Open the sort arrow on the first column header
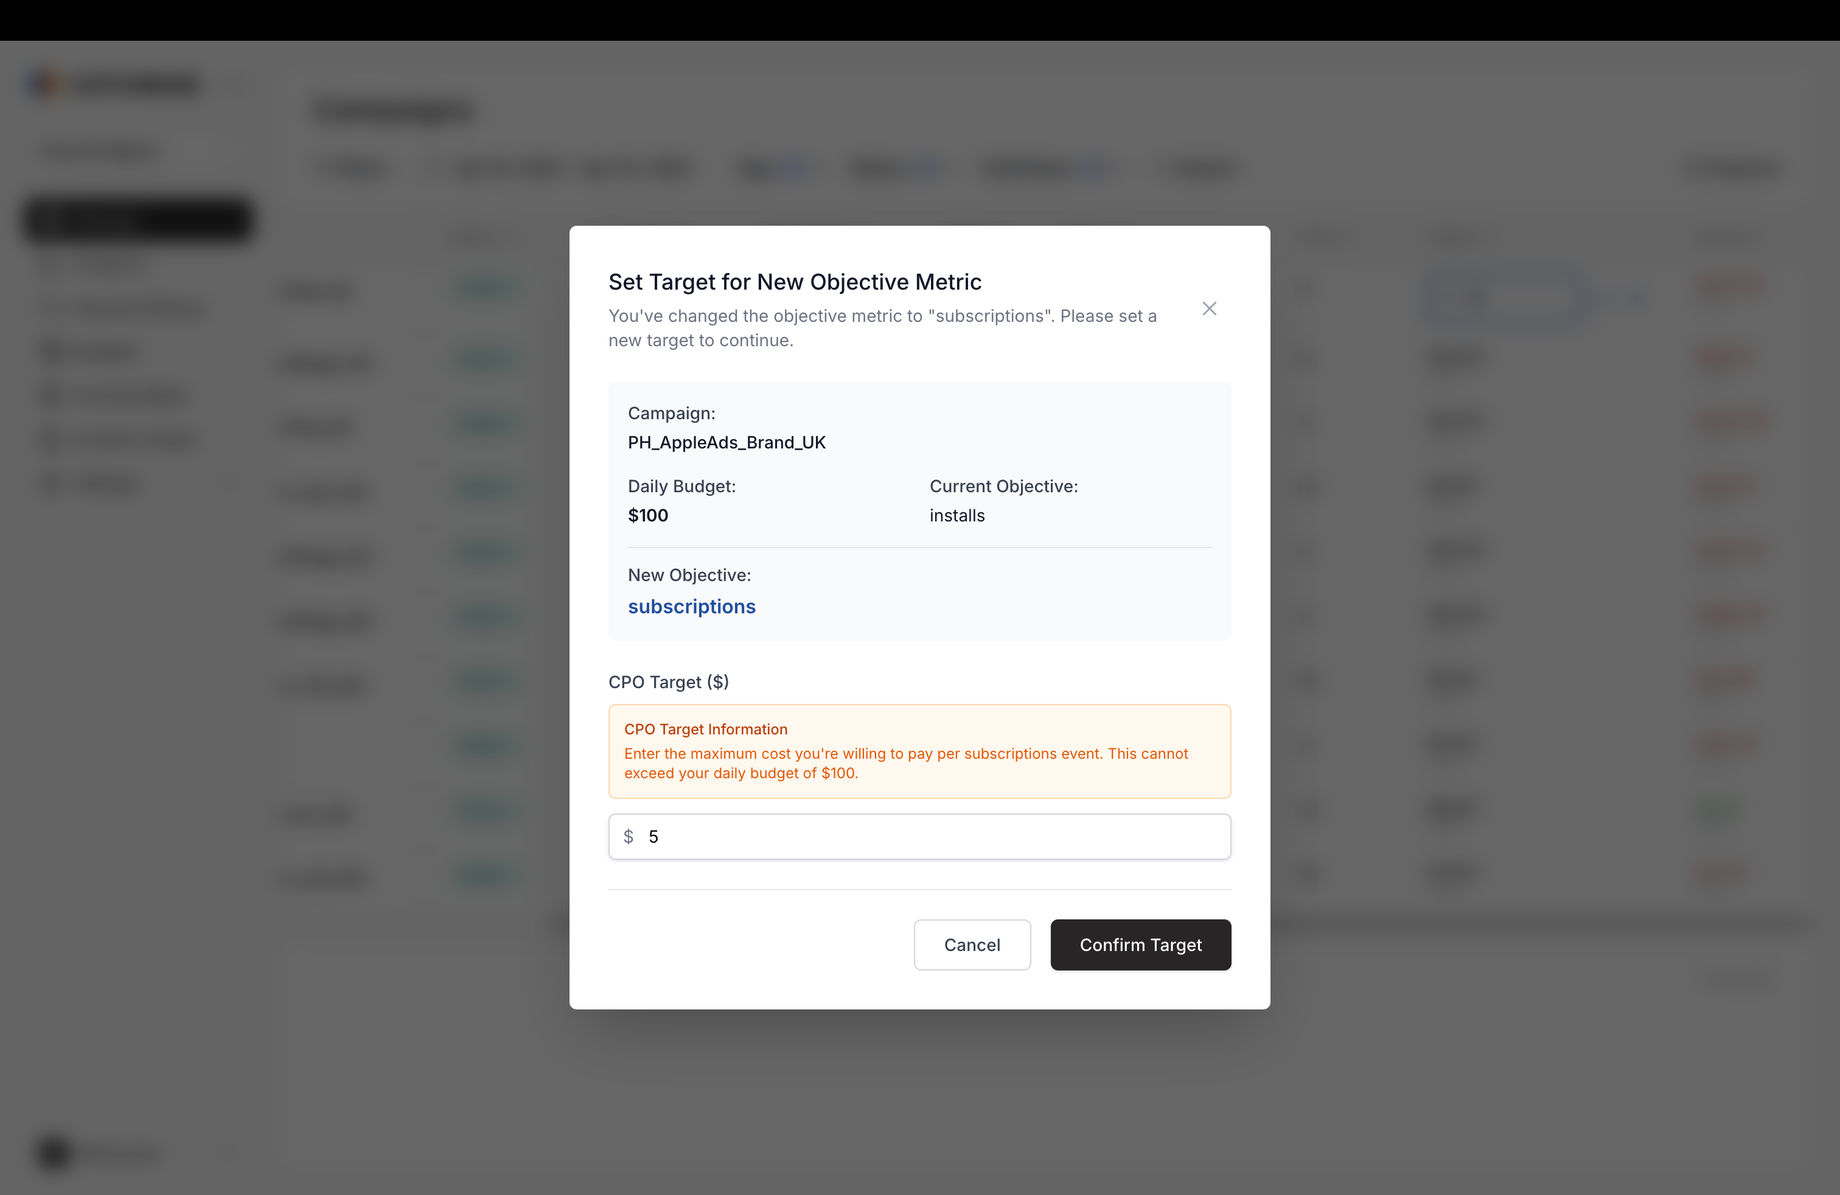Image resolution: width=1840 pixels, height=1195 pixels. 508,237
